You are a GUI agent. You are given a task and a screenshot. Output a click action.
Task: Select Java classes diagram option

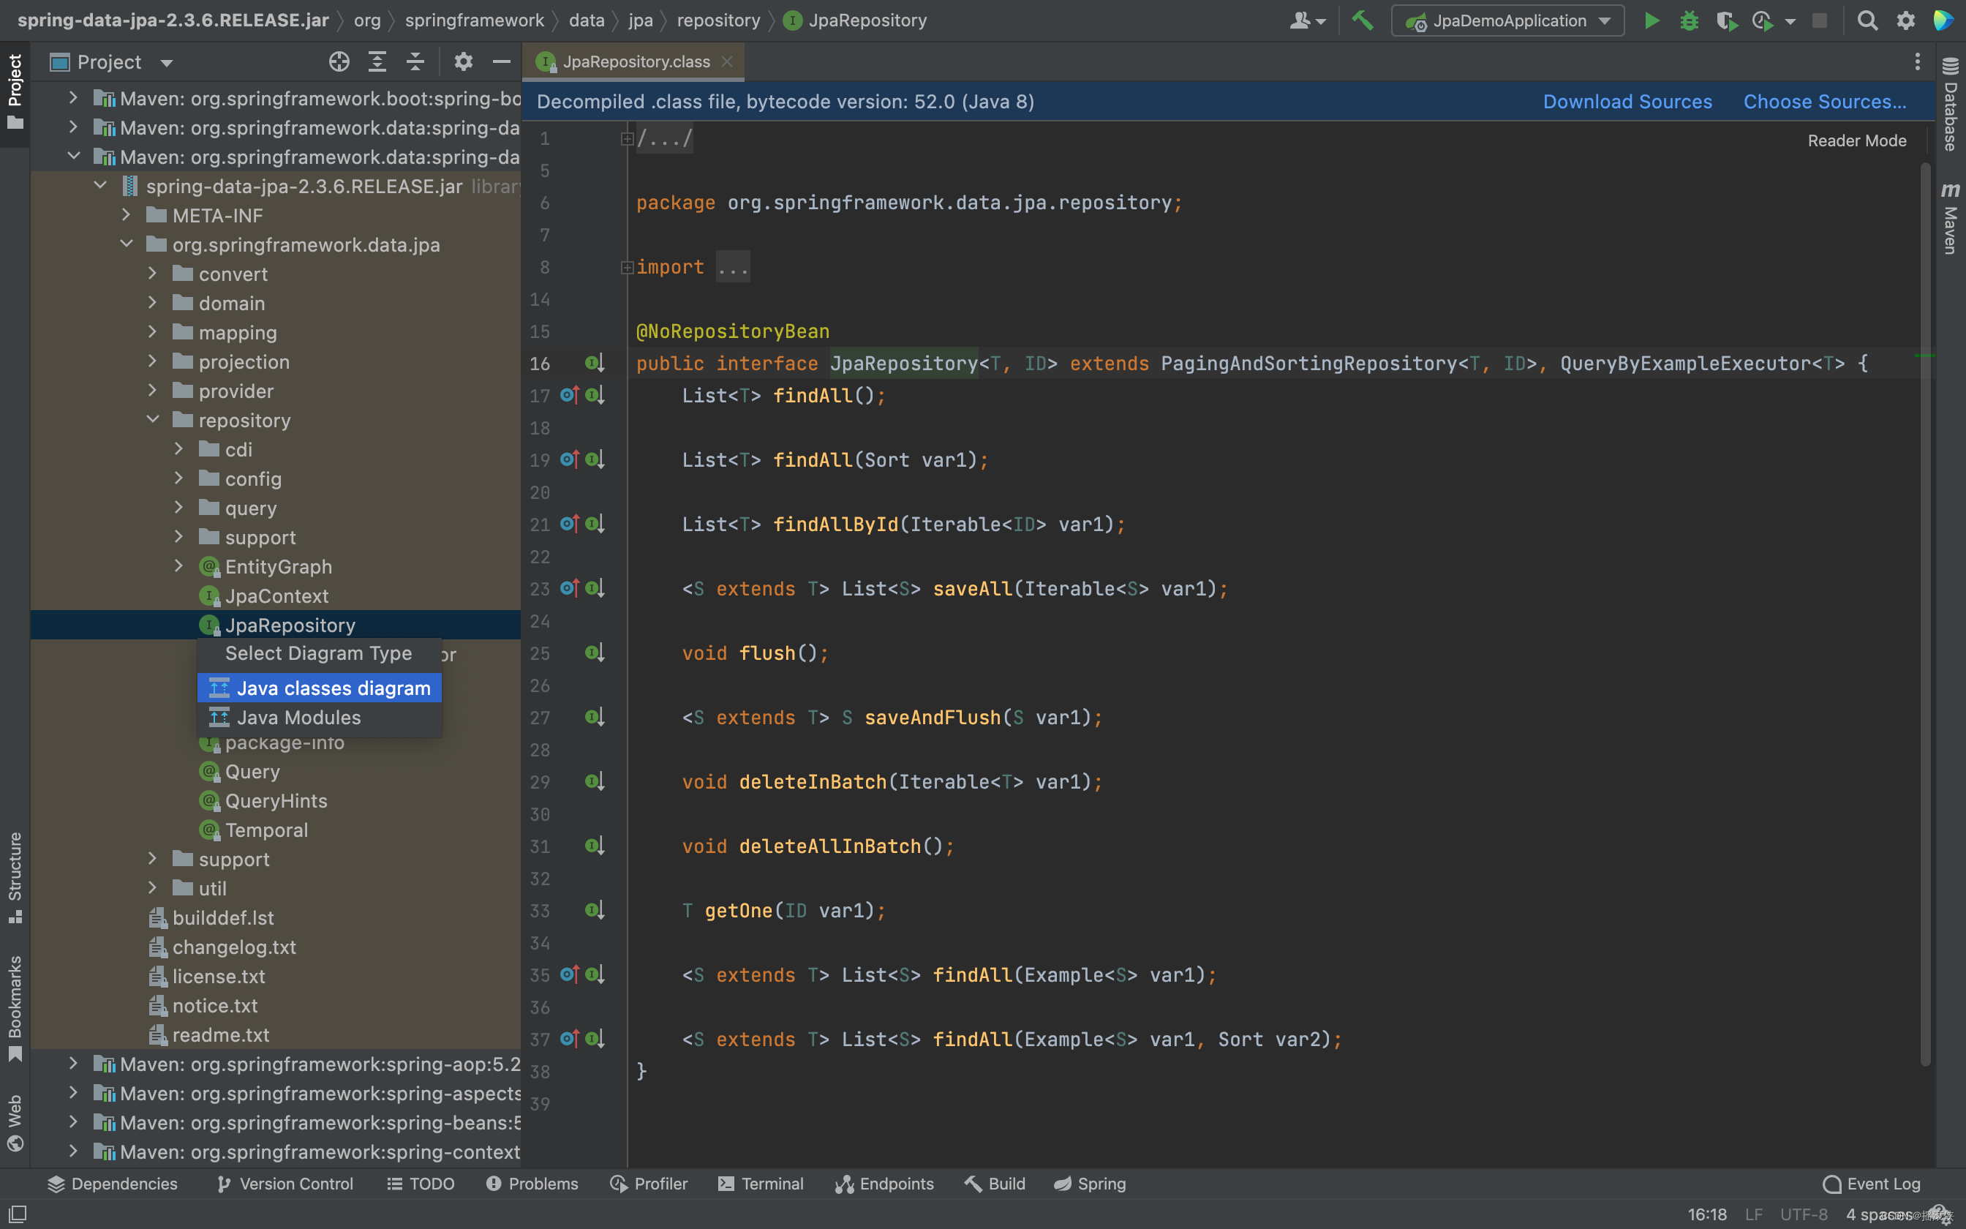pyautogui.click(x=320, y=688)
